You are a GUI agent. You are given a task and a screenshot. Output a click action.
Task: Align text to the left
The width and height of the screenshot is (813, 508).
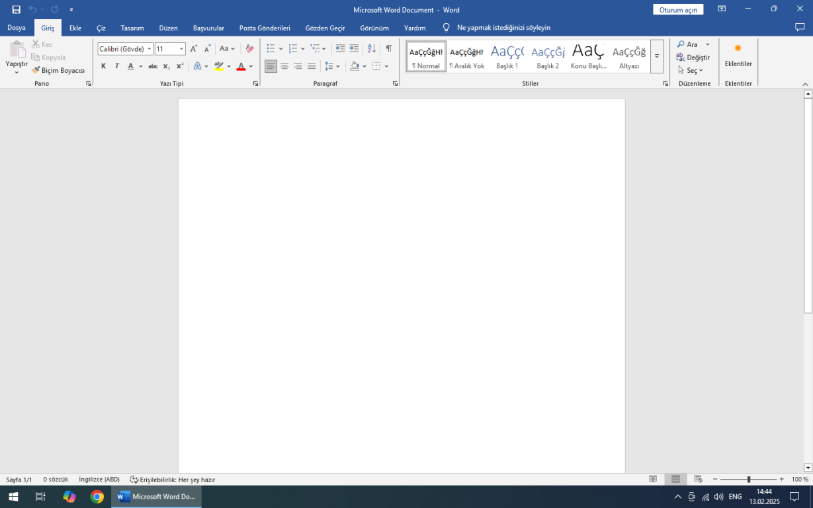(271, 66)
